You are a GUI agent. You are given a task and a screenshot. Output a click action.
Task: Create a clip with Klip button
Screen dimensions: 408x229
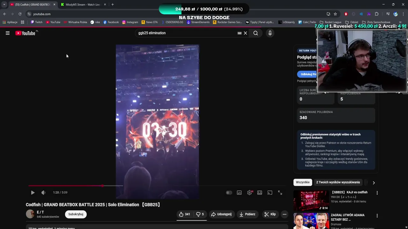[270, 214]
